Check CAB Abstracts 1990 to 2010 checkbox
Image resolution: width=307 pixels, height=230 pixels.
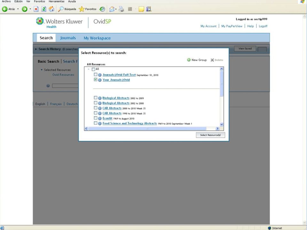pyautogui.click(x=96, y=113)
